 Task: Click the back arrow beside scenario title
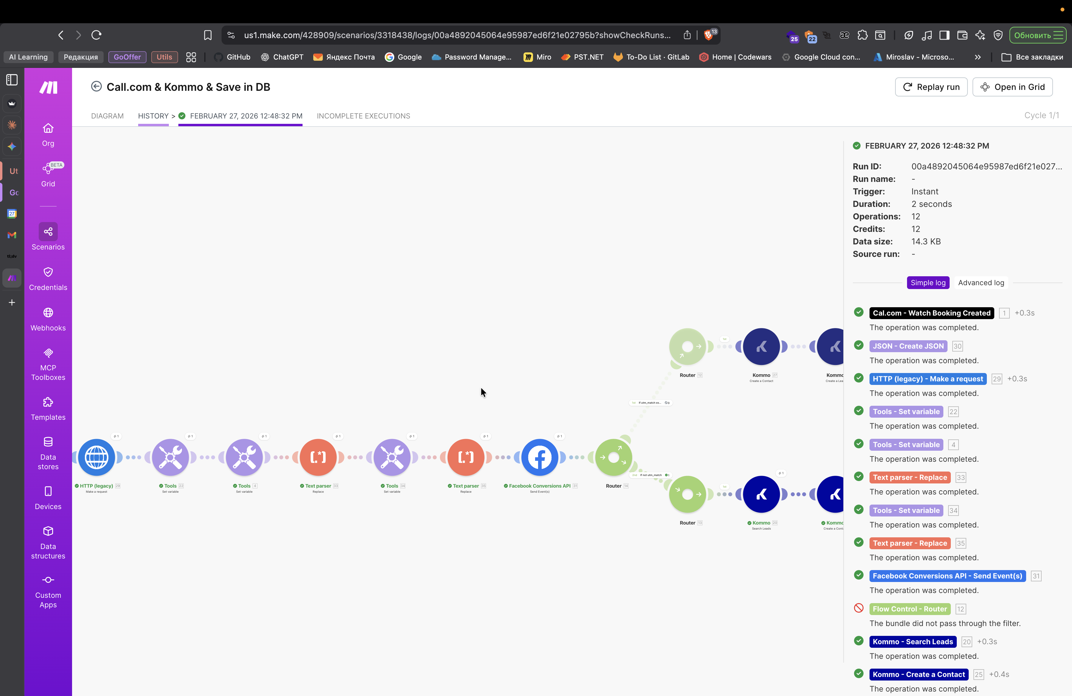coord(96,86)
